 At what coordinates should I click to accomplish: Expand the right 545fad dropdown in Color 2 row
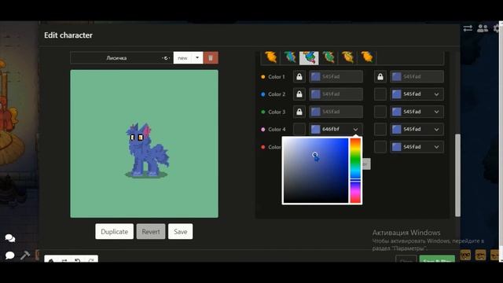pyautogui.click(x=436, y=94)
